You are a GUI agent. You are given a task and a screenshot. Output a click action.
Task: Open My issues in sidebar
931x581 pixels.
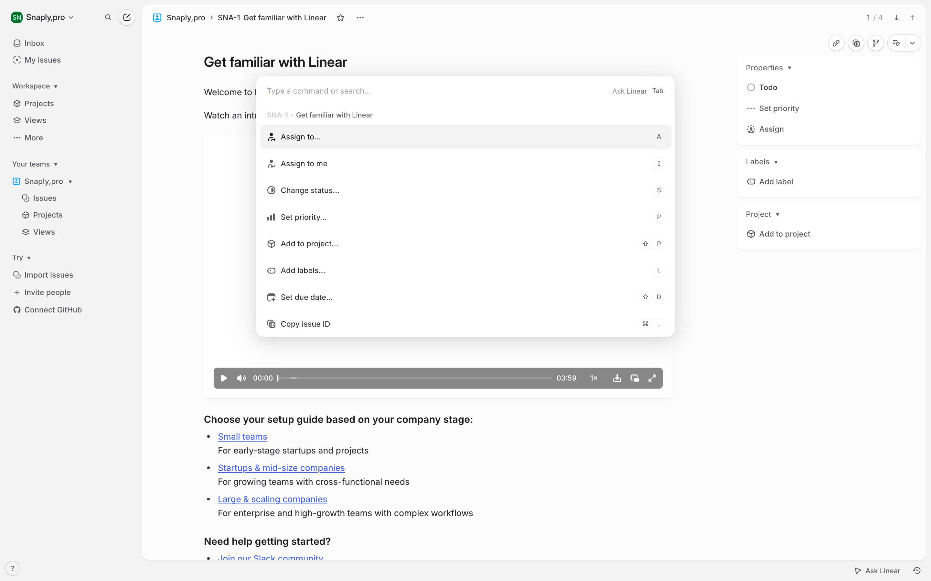click(x=37, y=60)
